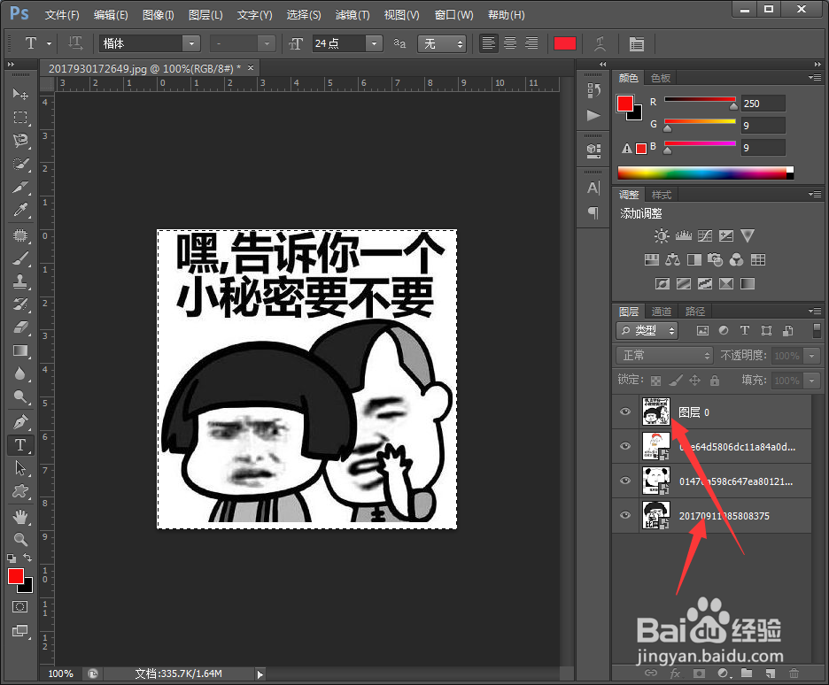Select the Dodge tool
Image resolution: width=829 pixels, height=685 pixels.
click(20, 397)
